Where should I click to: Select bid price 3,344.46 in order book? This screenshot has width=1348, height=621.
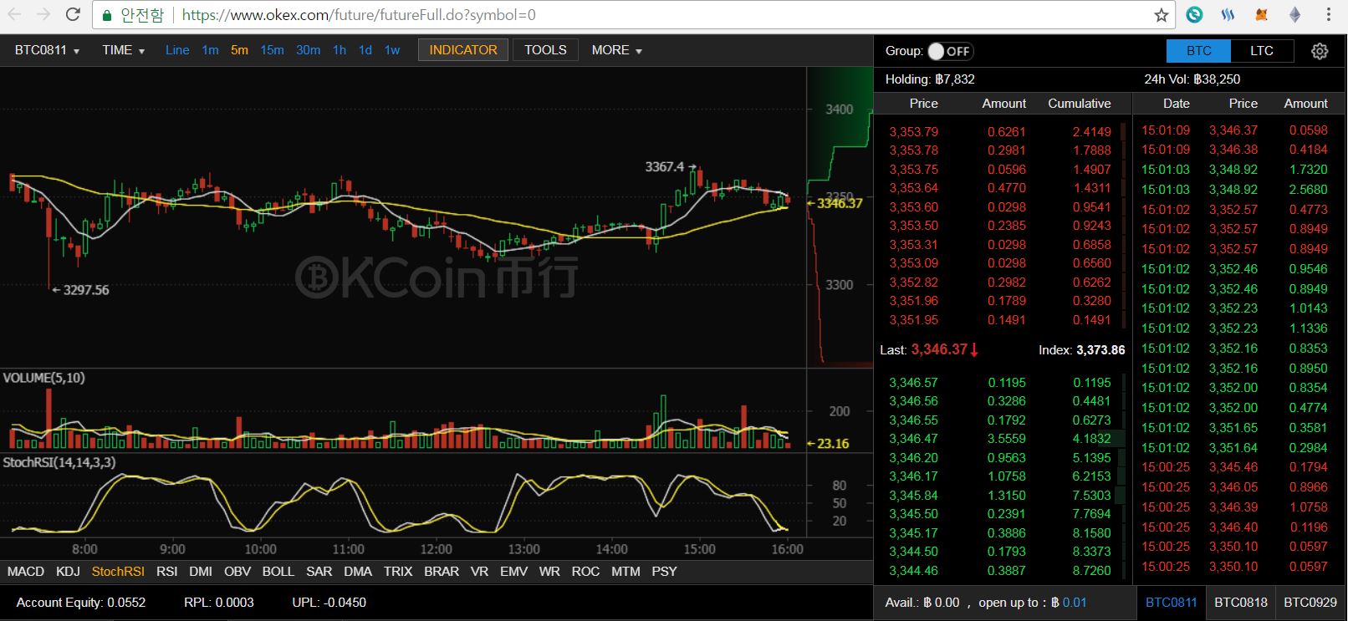pos(913,571)
